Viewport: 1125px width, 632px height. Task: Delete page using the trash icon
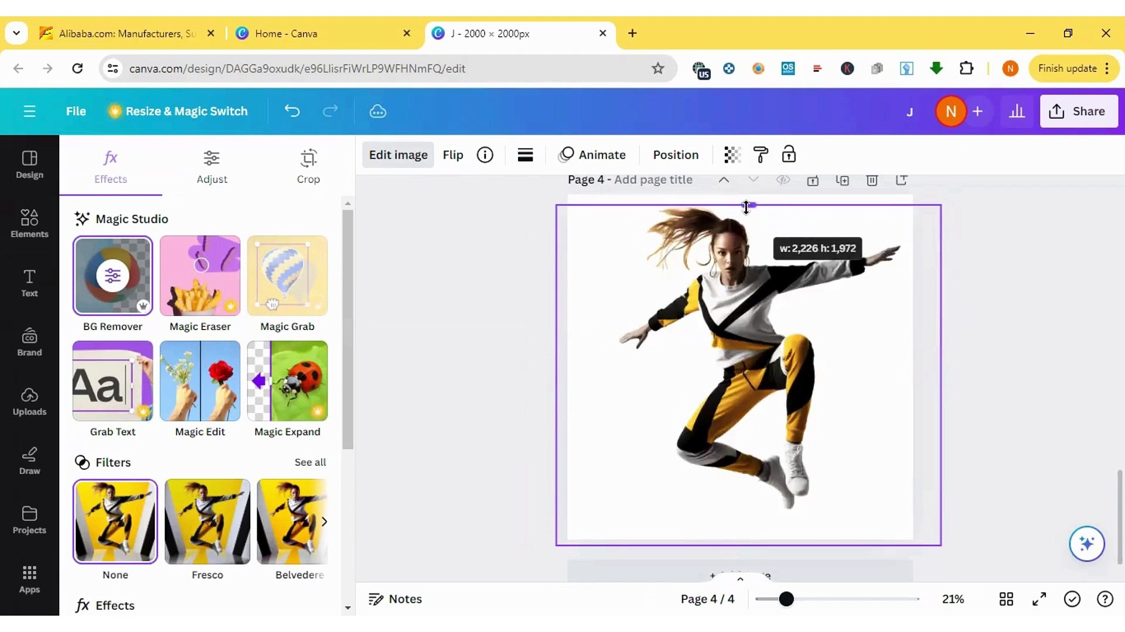[872, 180]
